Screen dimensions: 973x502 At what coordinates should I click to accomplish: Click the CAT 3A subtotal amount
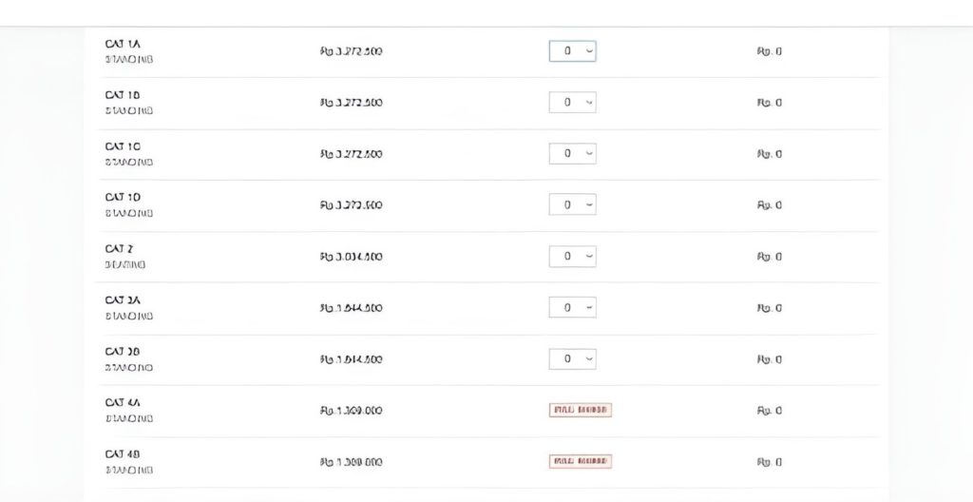[769, 308]
